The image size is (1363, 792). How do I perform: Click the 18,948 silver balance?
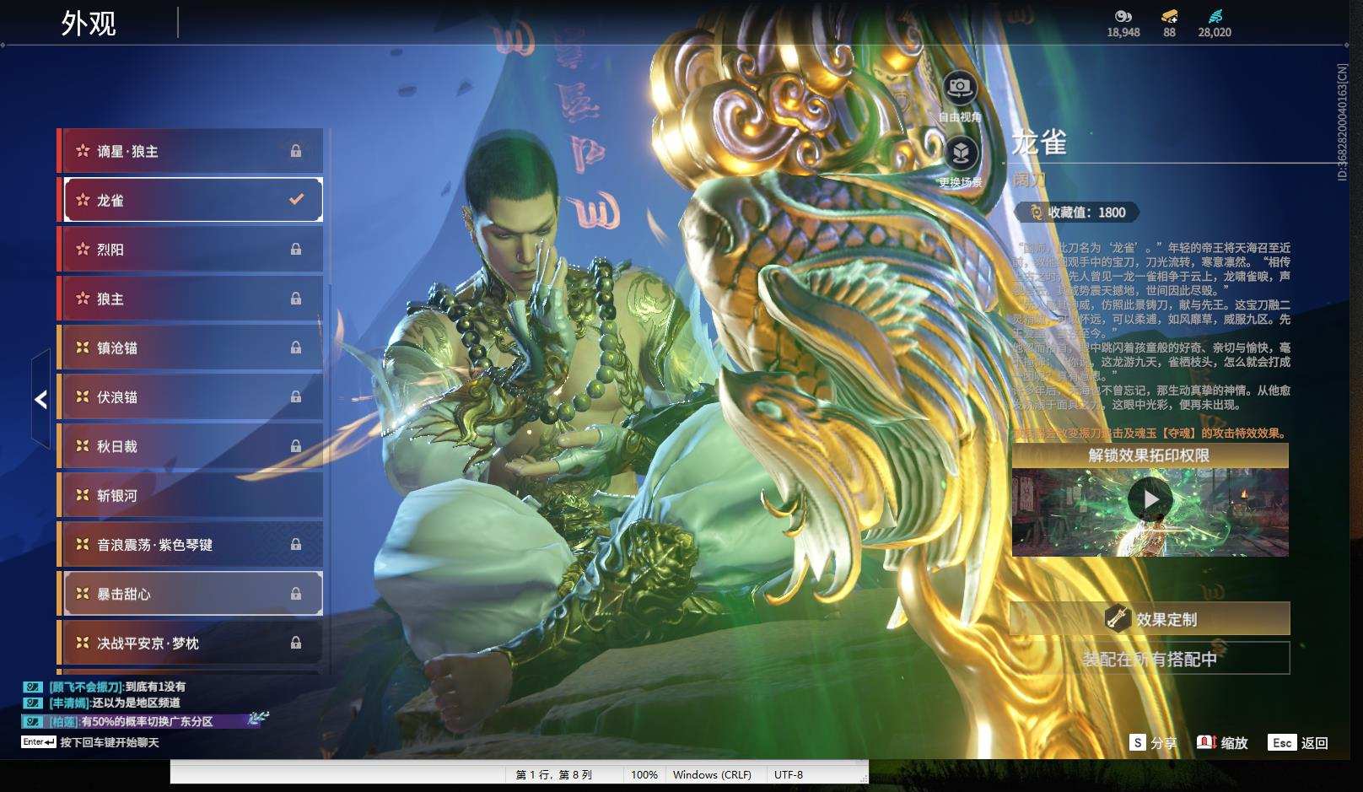(1123, 32)
